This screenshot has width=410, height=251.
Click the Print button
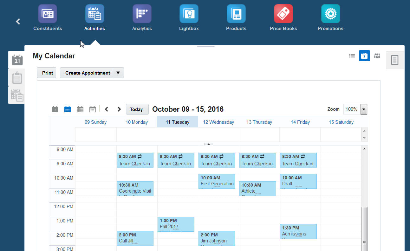(x=47, y=73)
